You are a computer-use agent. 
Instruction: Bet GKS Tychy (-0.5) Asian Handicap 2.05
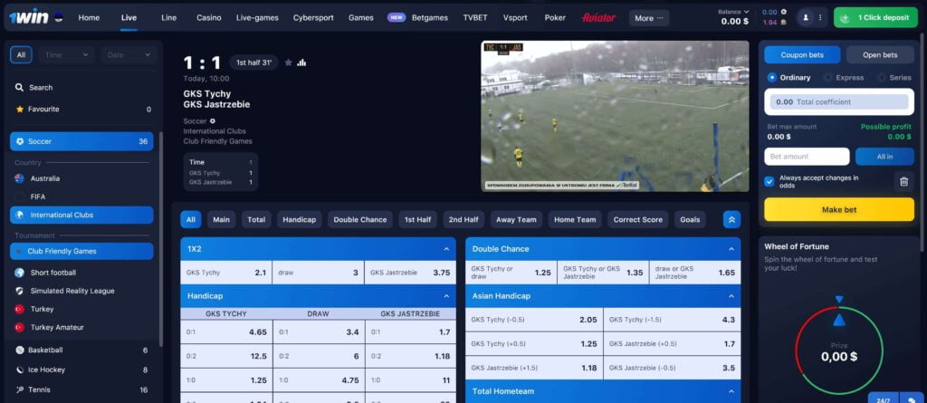pos(534,320)
